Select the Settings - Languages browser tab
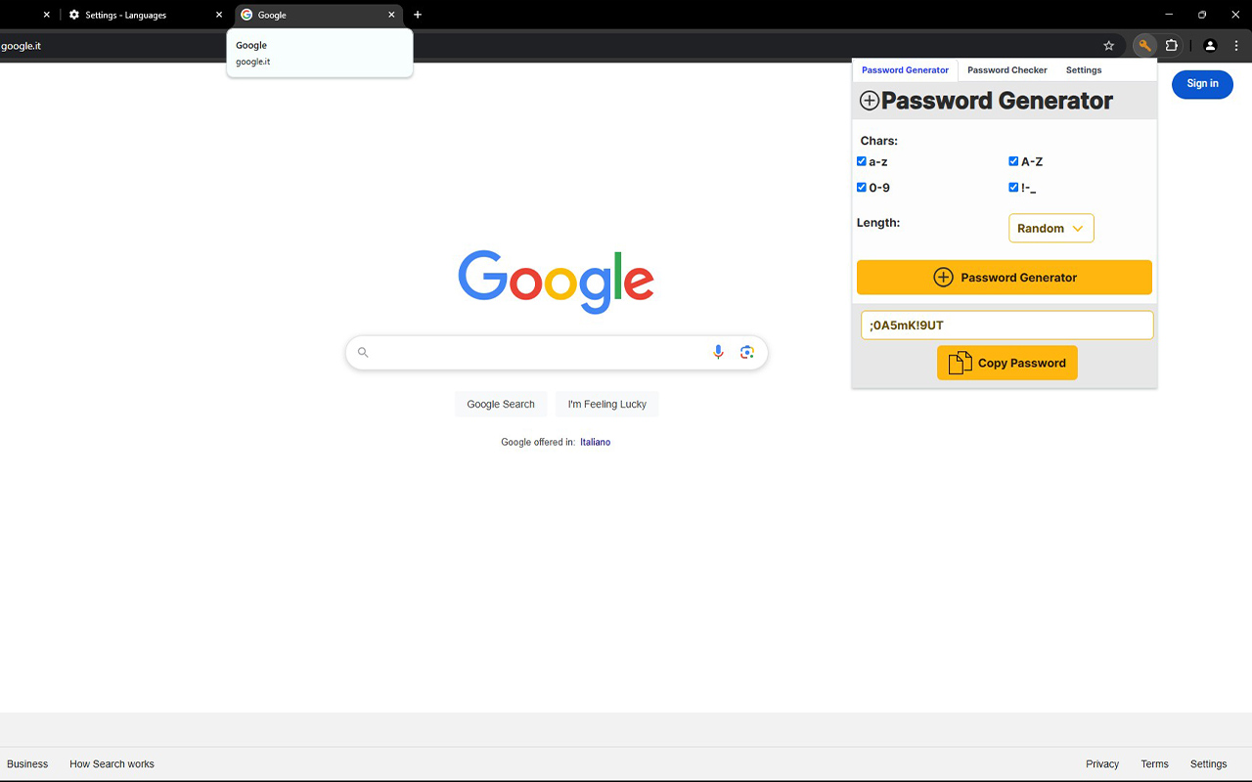This screenshot has width=1252, height=782. pyautogui.click(x=127, y=15)
